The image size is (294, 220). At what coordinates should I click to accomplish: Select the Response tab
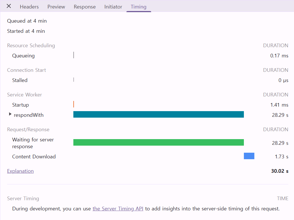(85, 7)
